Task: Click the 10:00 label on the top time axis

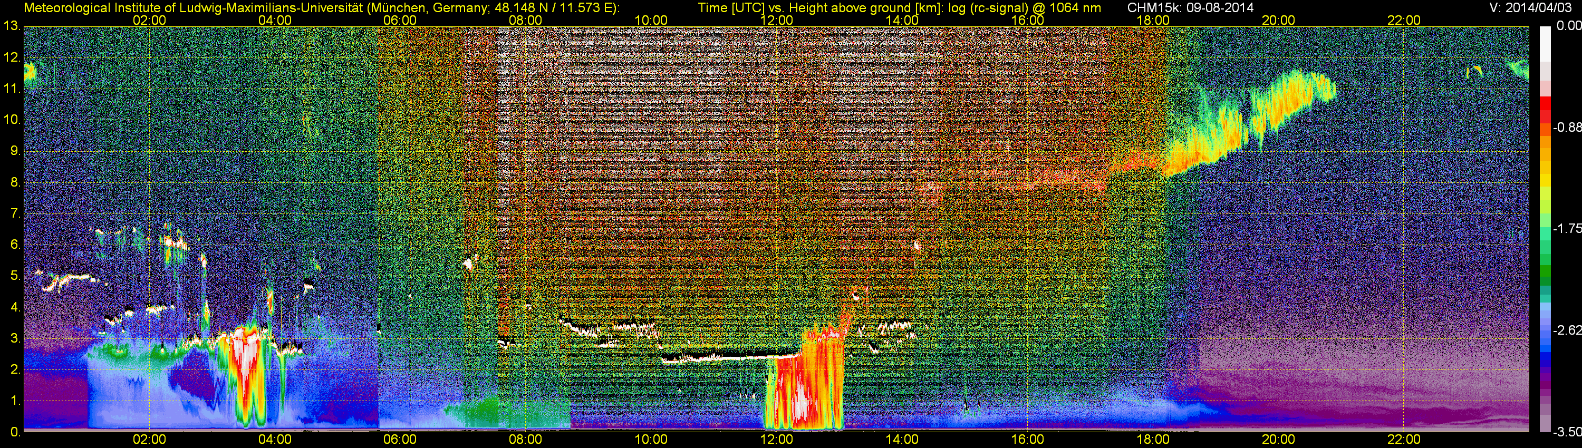Action: click(x=651, y=20)
